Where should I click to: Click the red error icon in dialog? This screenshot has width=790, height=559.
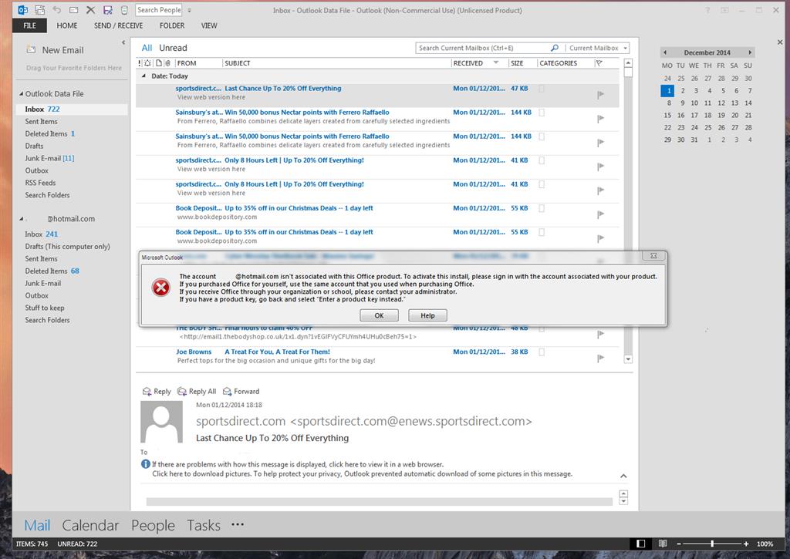[160, 288]
